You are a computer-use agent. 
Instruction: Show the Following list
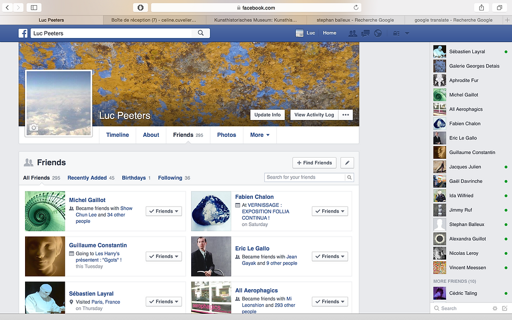[174, 178]
